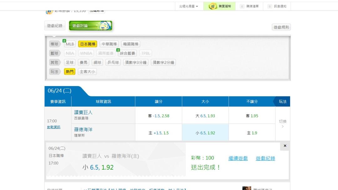Image resolution: width=338 pixels, height=190 pixels.
Task: Switch to the 韓國職棒 league
Action: coord(131,44)
